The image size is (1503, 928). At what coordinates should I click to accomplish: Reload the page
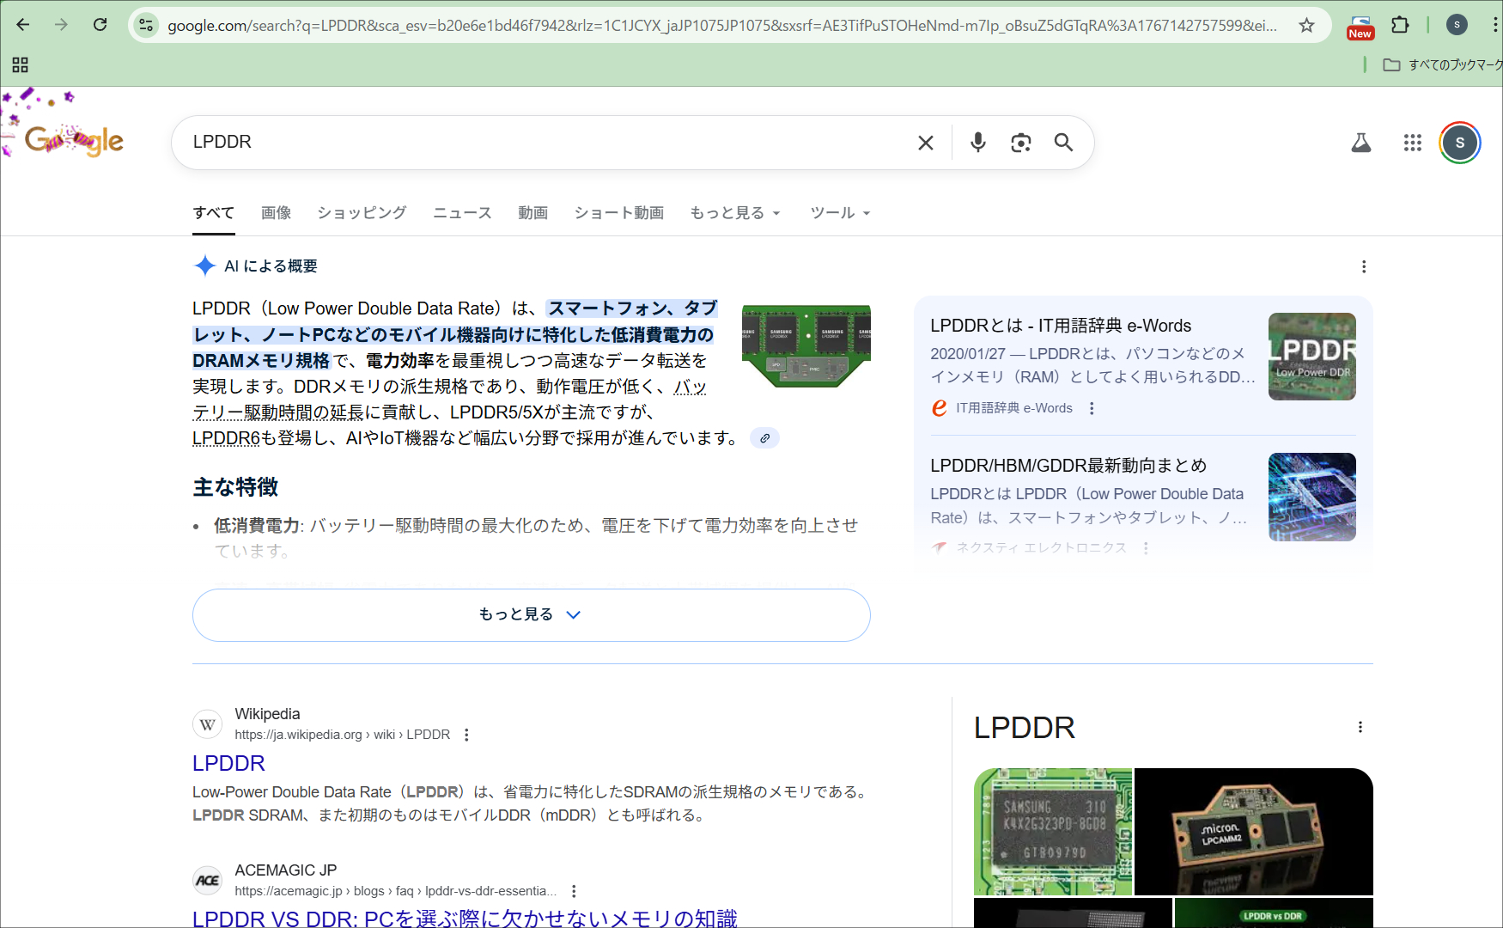(100, 25)
